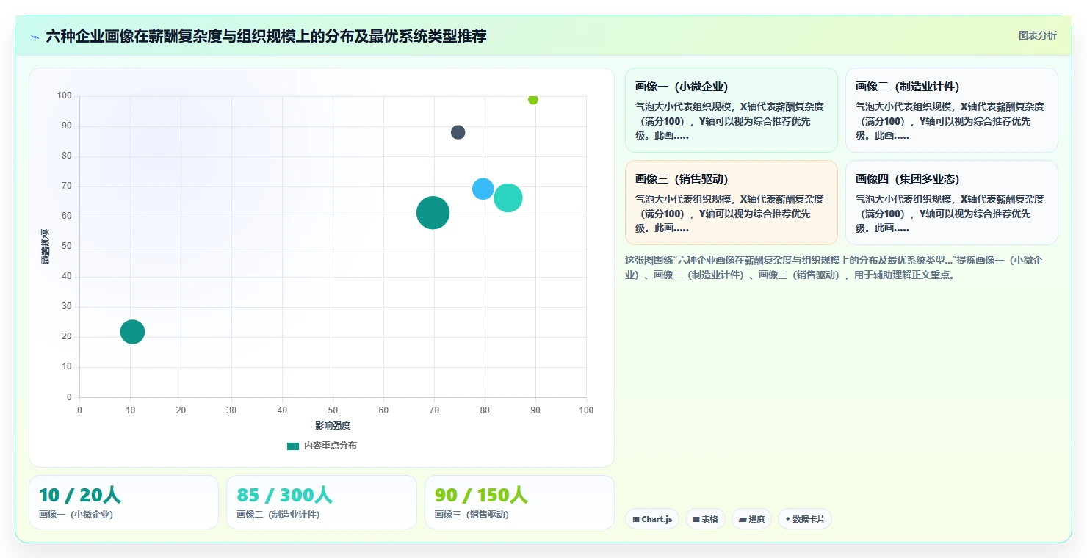Open the 画像二（制造业计件）description card
The image size is (1087, 558).
point(952,110)
